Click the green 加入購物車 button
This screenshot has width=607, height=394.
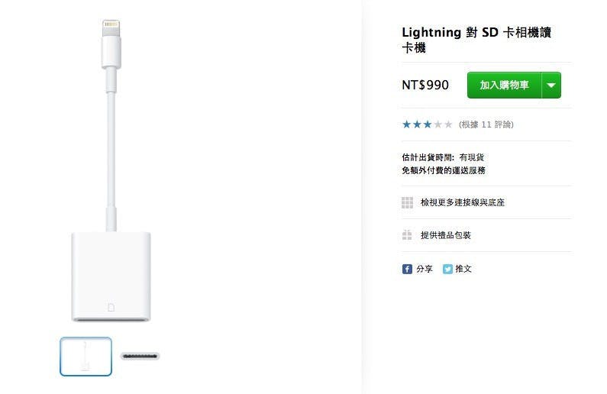click(504, 86)
